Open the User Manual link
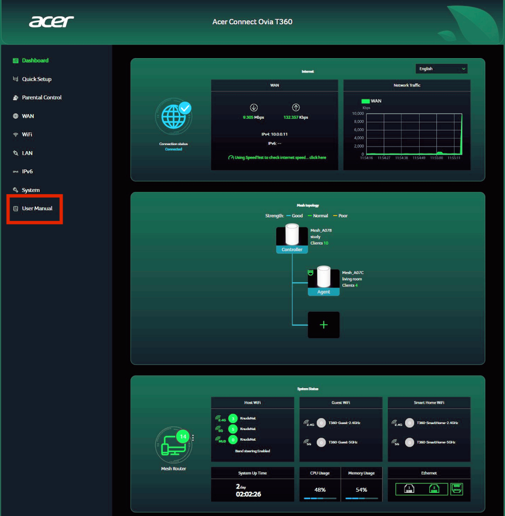Screen dimensions: 505x516 click(37, 208)
